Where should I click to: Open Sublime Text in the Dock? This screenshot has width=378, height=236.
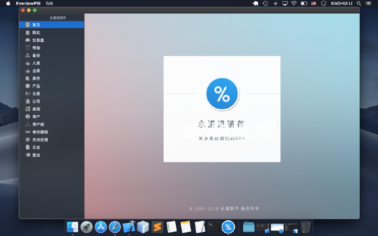tap(157, 227)
